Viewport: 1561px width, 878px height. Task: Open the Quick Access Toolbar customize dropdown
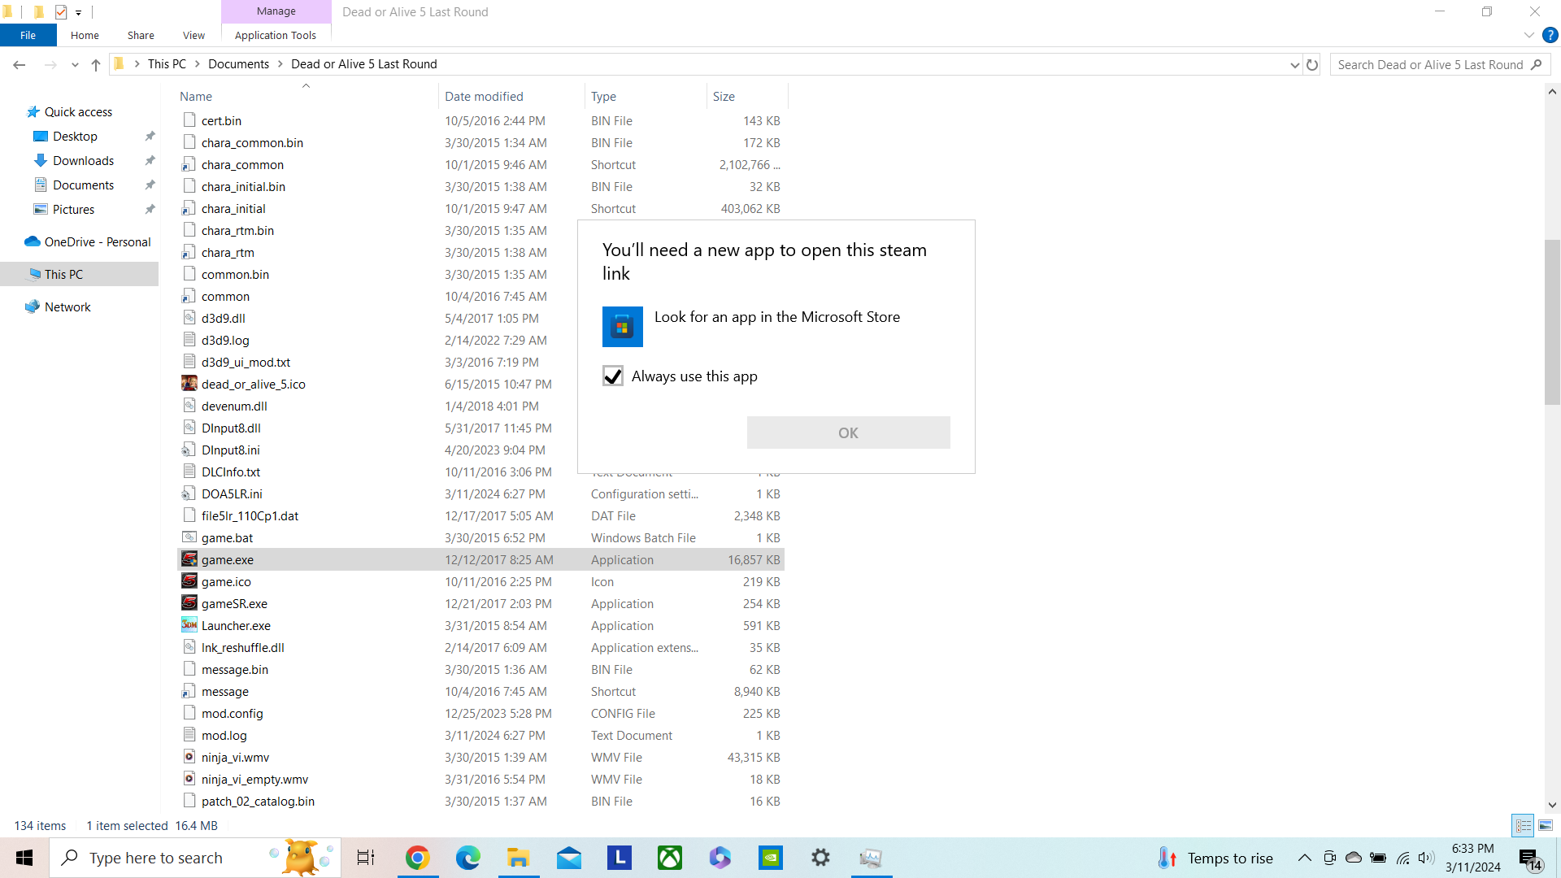coord(79,12)
